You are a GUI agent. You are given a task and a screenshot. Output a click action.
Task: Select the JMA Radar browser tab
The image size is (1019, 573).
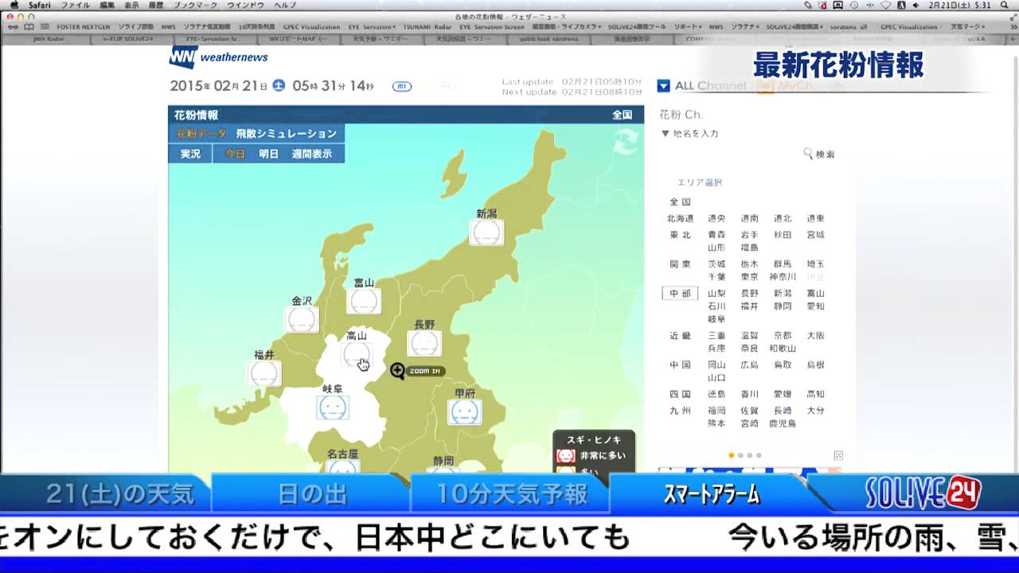pyautogui.click(x=50, y=38)
